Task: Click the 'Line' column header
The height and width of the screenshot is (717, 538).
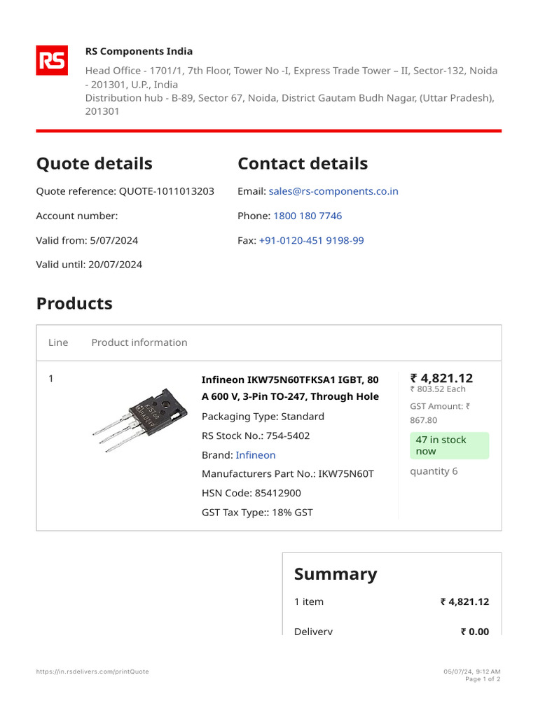Action: [58, 342]
